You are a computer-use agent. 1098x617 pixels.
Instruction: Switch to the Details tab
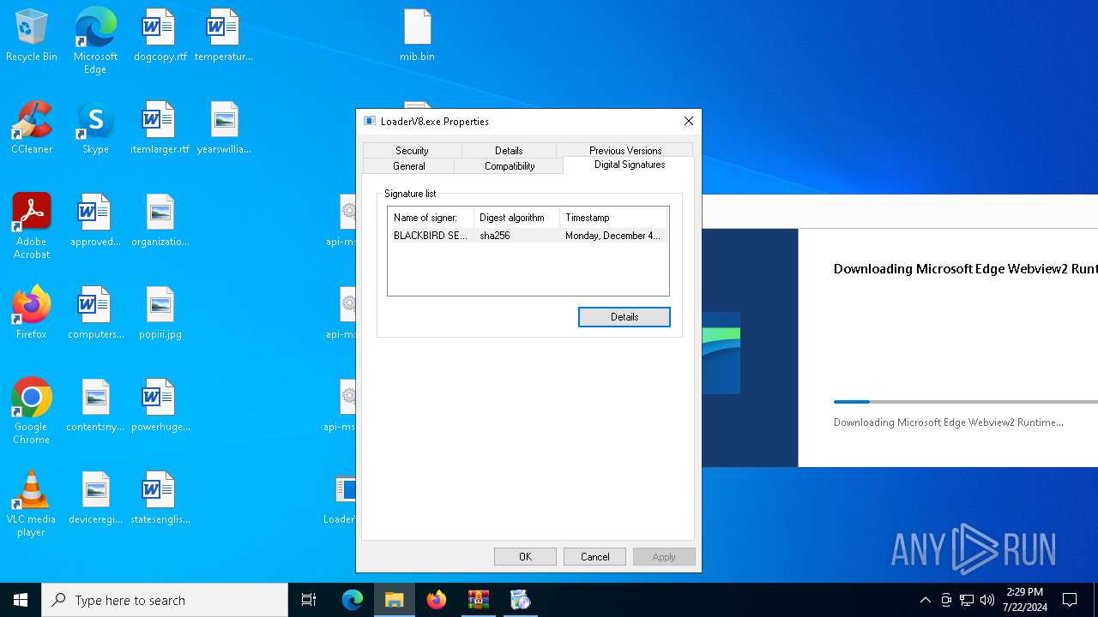(509, 150)
